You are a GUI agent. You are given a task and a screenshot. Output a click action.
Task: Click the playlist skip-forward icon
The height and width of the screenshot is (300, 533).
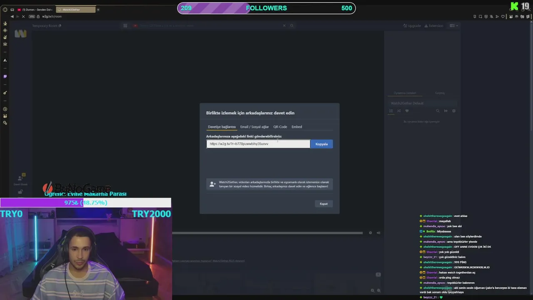[446, 111]
